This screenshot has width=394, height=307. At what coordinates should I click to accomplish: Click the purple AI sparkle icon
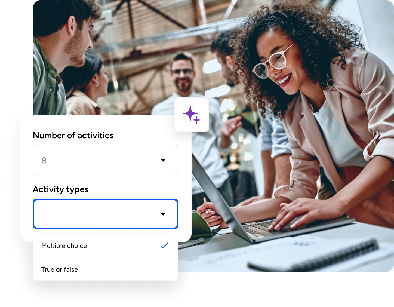point(192,115)
